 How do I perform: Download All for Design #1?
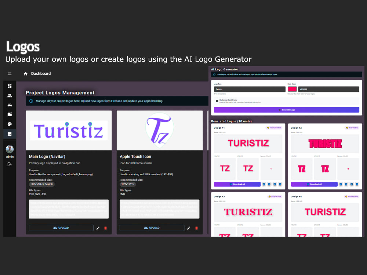pos(237,184)
